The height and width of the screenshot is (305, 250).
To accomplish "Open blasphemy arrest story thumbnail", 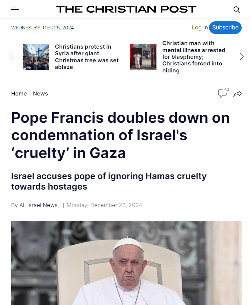I will [x=143, y=57].
